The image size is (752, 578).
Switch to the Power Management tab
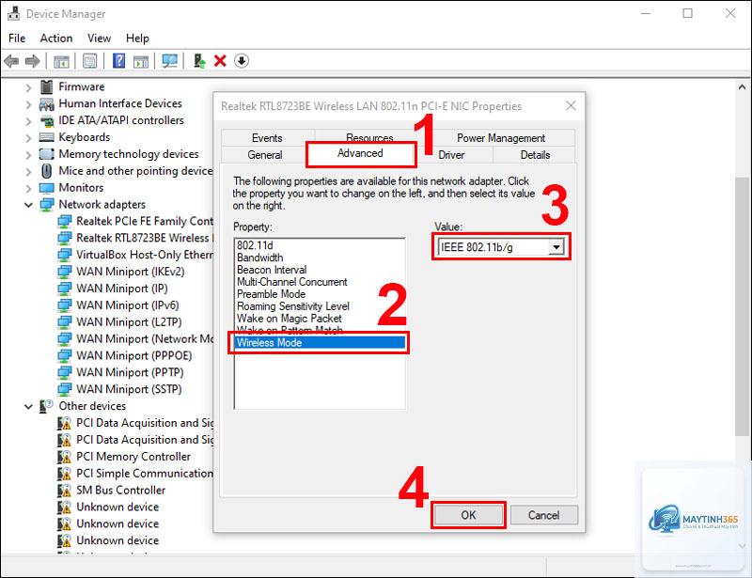pos(501,138)
